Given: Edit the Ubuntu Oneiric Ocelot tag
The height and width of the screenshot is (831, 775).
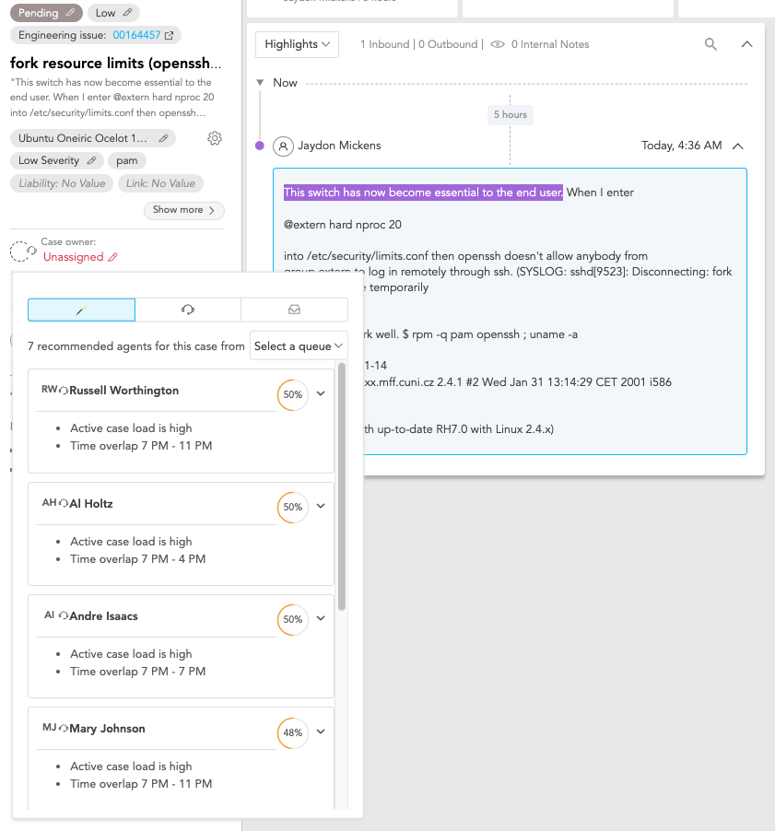Looking at the screenshot, I should tap(163, 138).
